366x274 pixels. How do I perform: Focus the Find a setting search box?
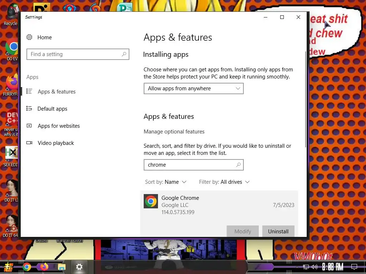click(78, 54)
